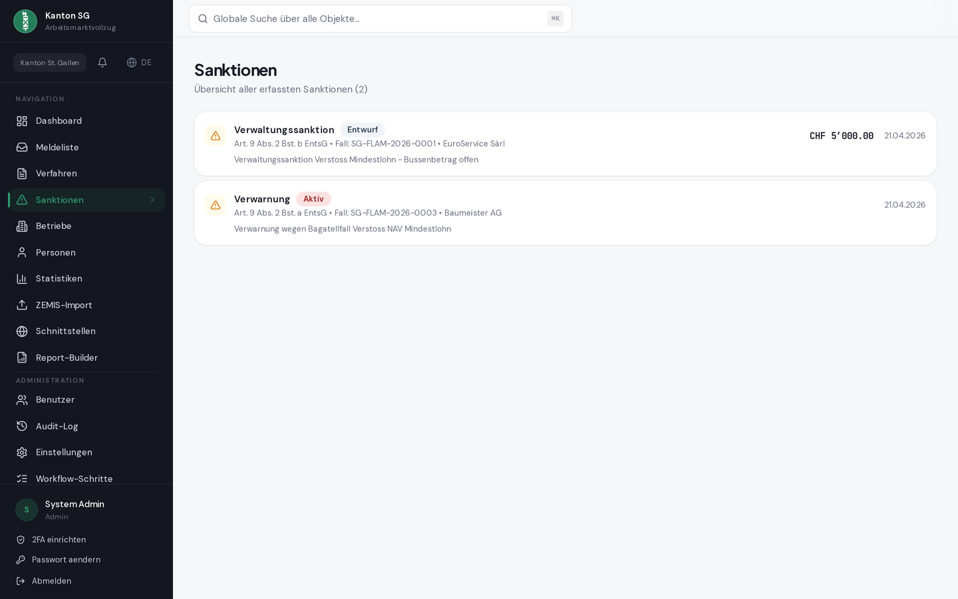
Task: Click text 'Fall: SG-FLAM-2026-0003 • Baumeister AG'
Action: click(x=418, y=213)
